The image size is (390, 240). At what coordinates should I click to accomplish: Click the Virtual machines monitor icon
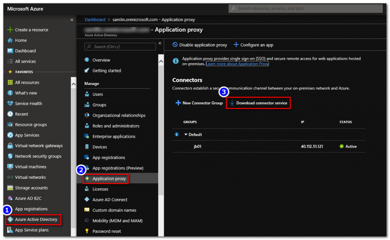click(x=10, y=167)
